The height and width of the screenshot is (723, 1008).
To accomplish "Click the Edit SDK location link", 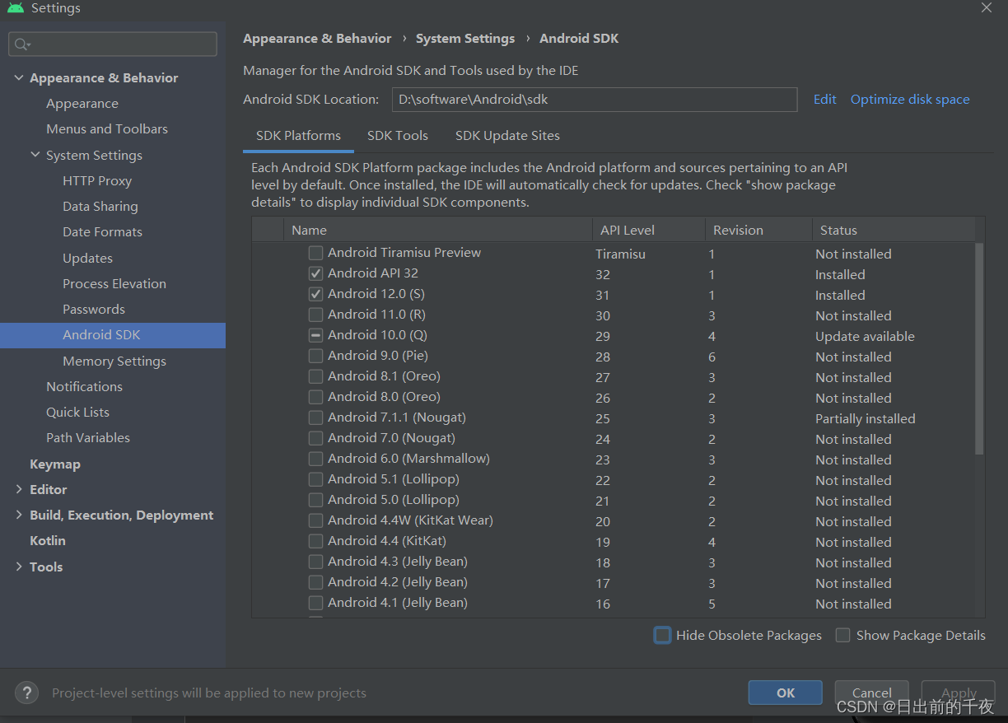I will 824,99.
